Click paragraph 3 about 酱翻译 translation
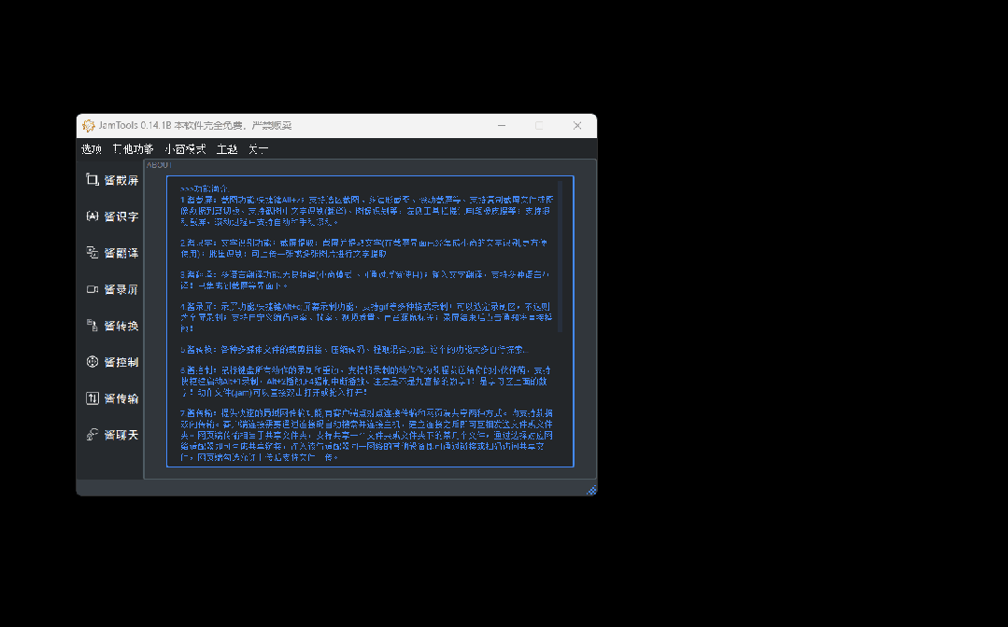This screenshot has width=1008, height=627. (365, 281)
